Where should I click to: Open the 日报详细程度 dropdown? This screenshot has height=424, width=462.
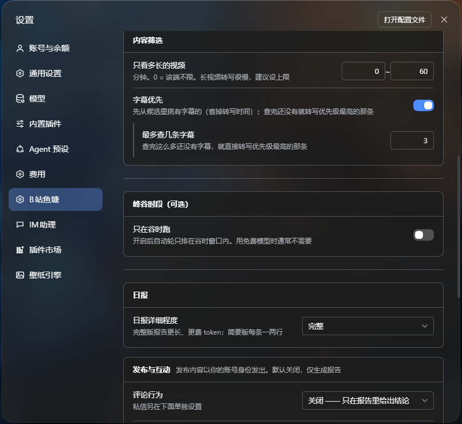[x=368, y=326]
